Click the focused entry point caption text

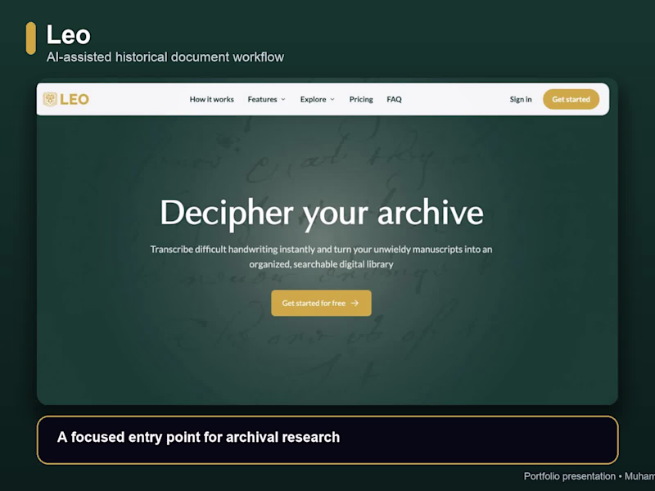point(198,437)
